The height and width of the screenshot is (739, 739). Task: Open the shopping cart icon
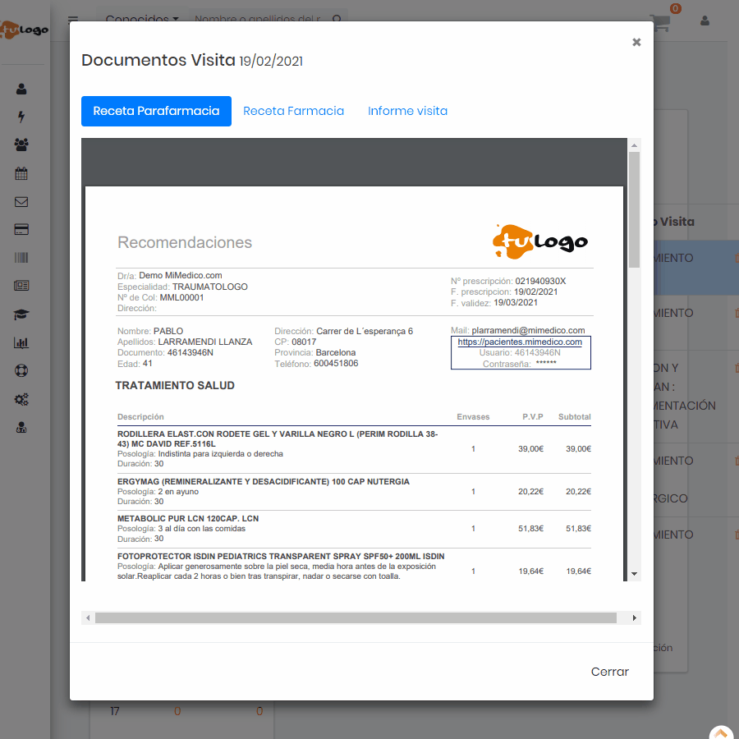pos(660,22)
